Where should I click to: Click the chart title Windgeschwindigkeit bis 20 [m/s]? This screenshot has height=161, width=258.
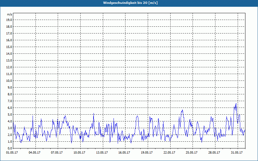130,3
